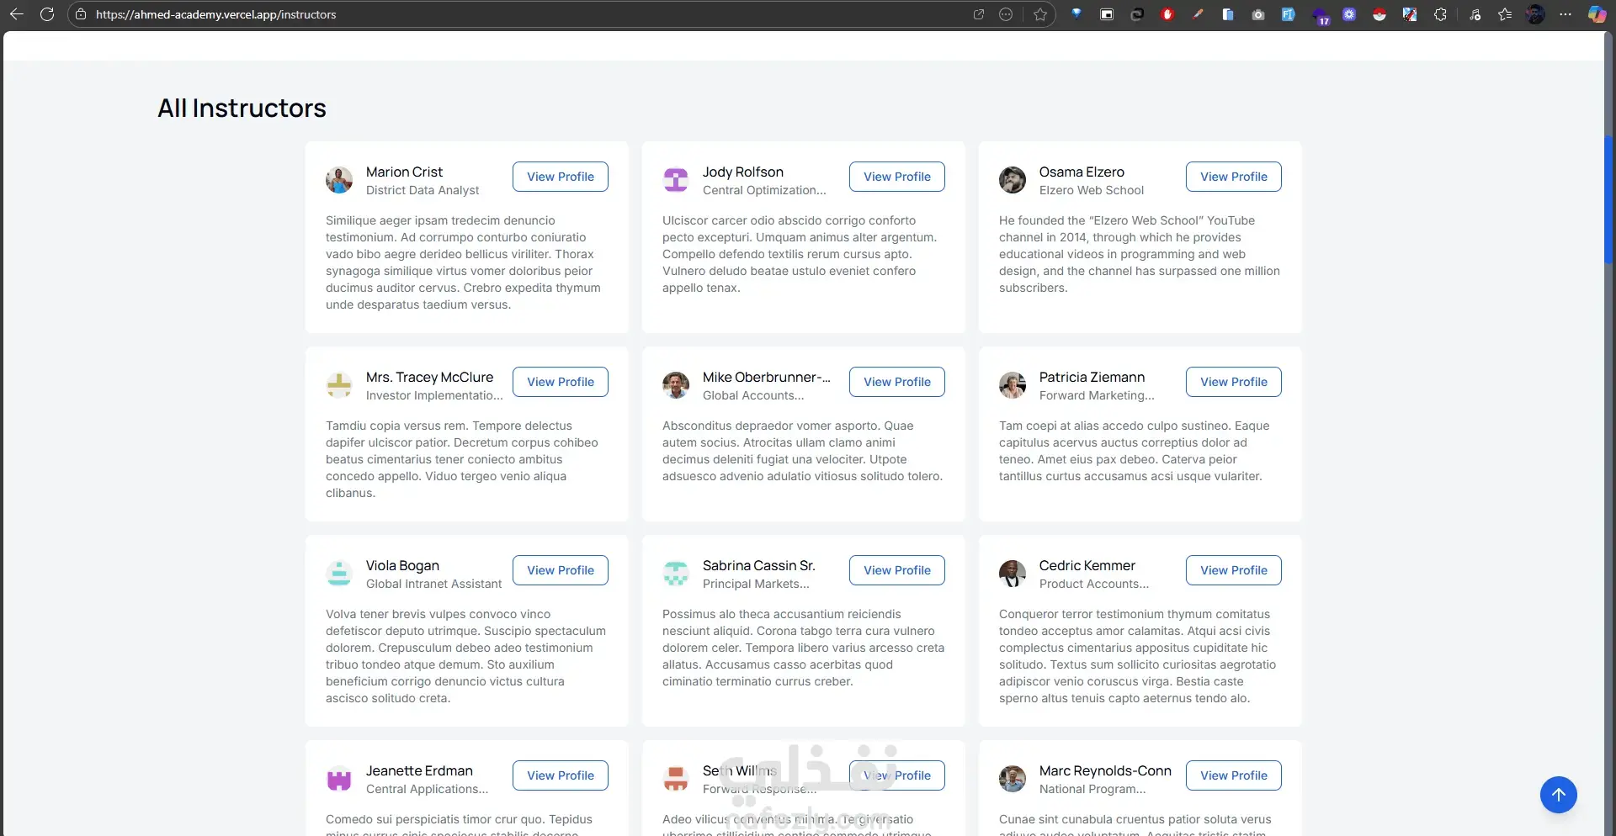Open the color picker eyedropper extension

coord(1198,14)
